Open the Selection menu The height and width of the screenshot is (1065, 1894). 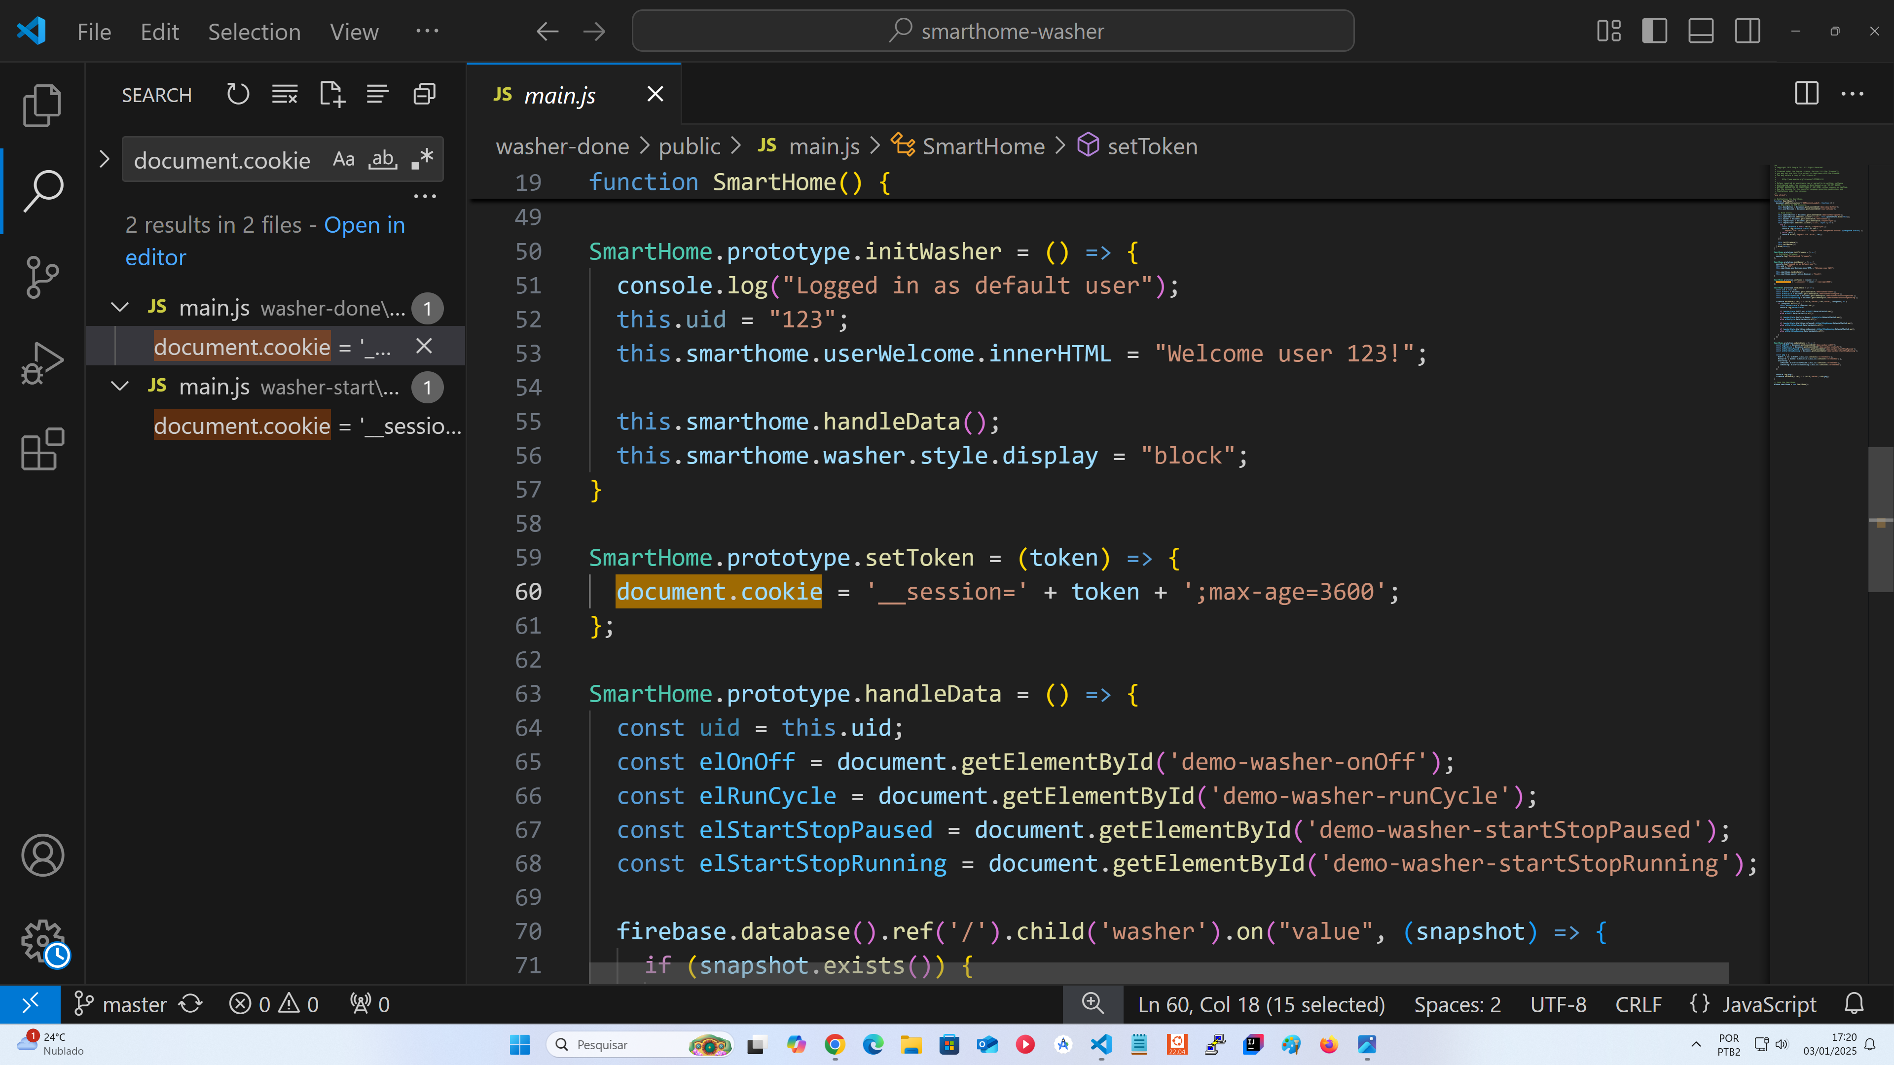click(254, 32)
